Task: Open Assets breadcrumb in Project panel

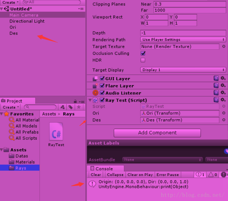Action: click(49, 114)
